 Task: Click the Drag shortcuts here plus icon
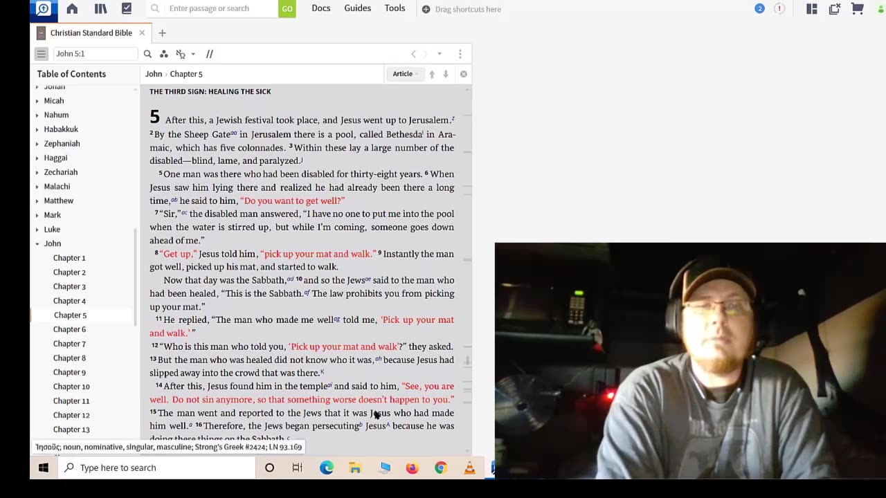pyautogui.click(x=426, y=9)
